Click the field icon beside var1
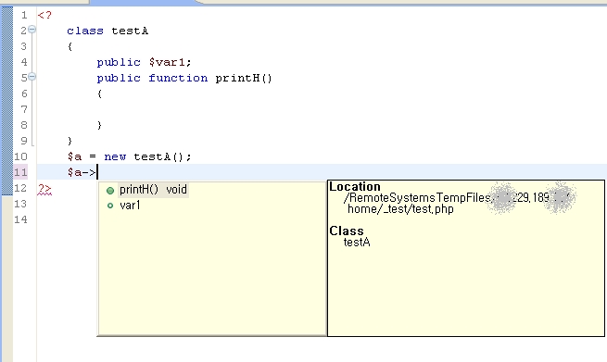 (110, 206)
